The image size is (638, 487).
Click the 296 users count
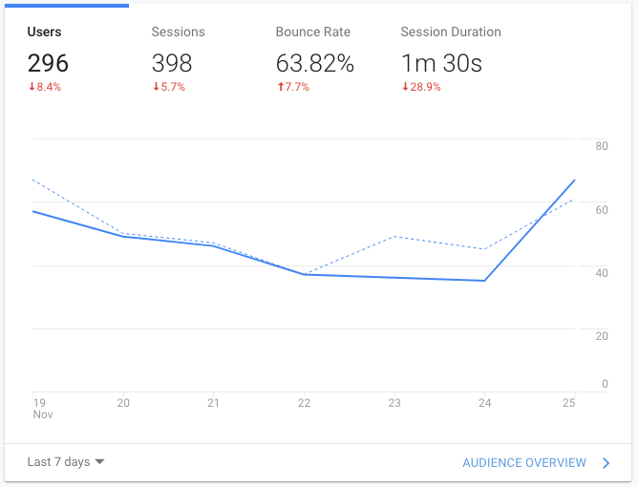[48, 64]
